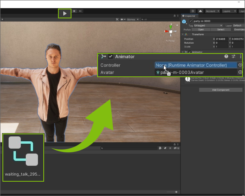The width and height of the screenshot is (245, 196).
Task: Select the character model in the Scene view
Action: [x=53, y=94]
